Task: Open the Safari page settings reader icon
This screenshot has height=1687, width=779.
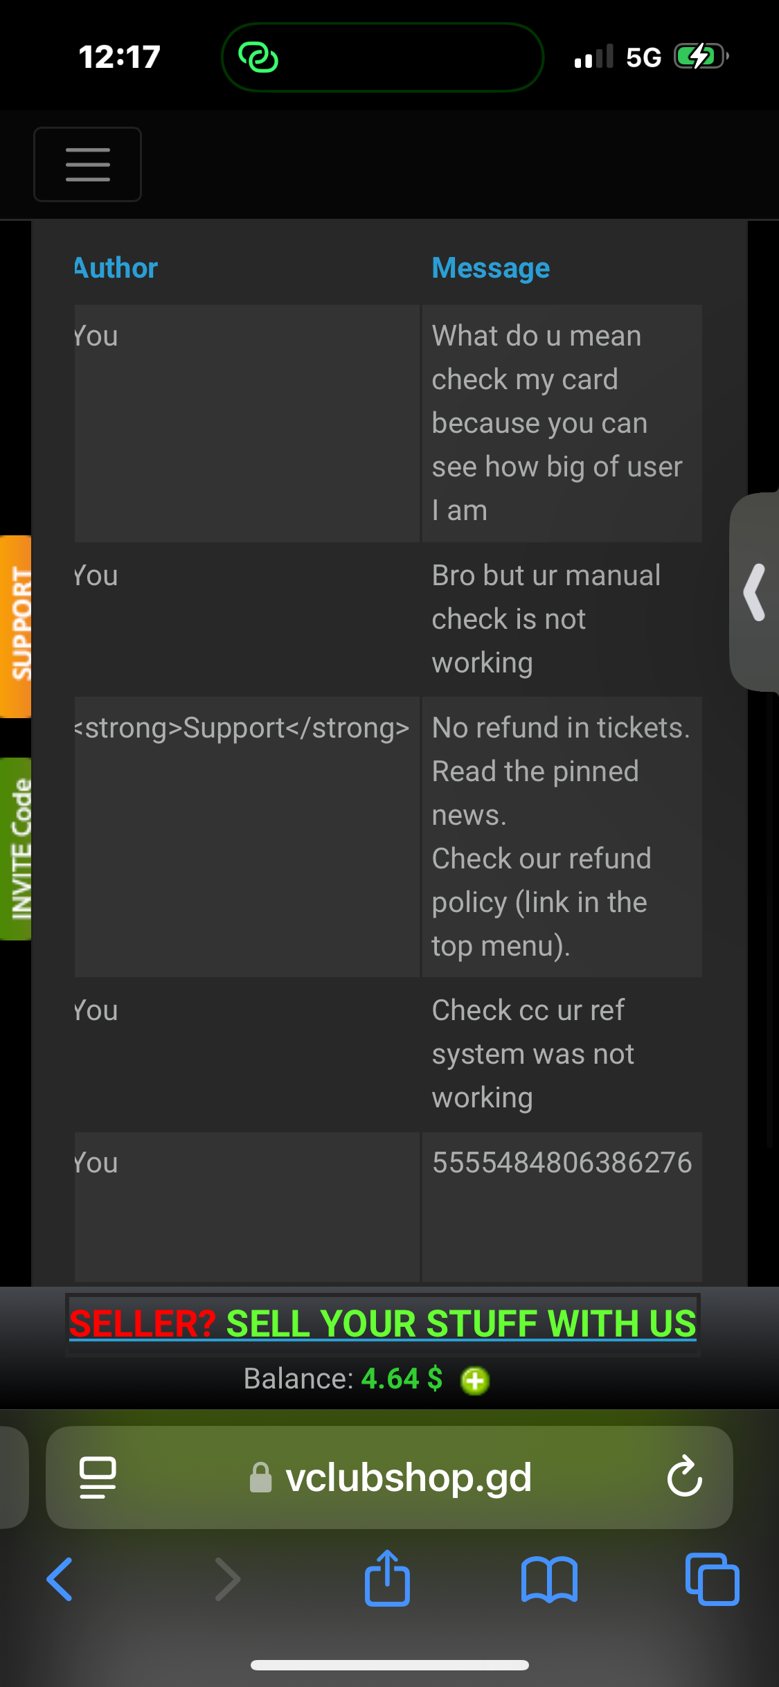Action: [98, 1477]
